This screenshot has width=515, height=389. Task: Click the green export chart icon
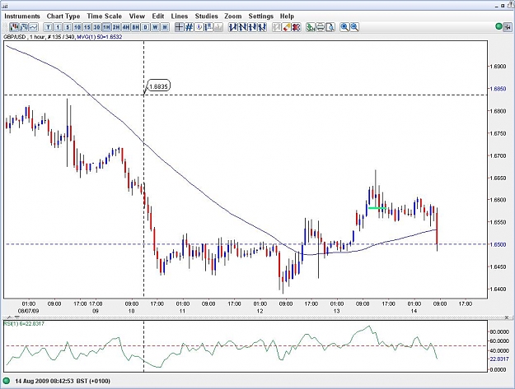[311, 27]
